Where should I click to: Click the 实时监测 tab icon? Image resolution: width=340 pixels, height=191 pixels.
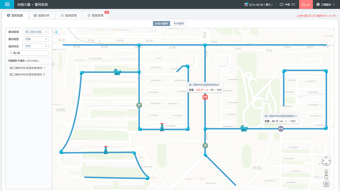[x=8, y=16]
